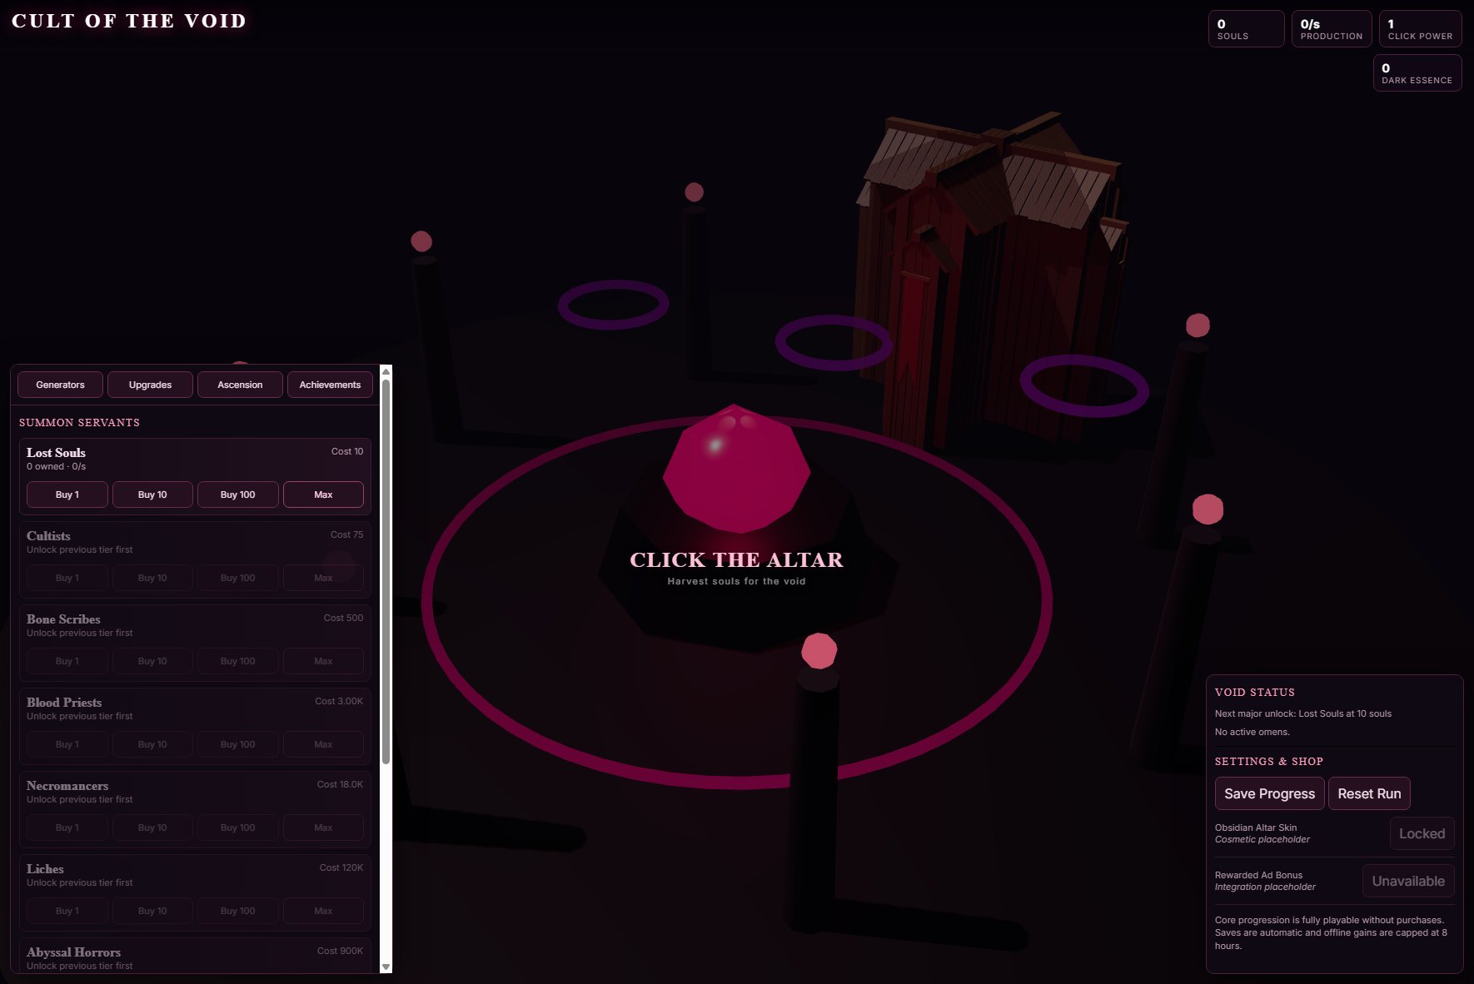1474x984 pixels.
Task: Click the 'Cost 3.00K' label
Action: [339, 701]
